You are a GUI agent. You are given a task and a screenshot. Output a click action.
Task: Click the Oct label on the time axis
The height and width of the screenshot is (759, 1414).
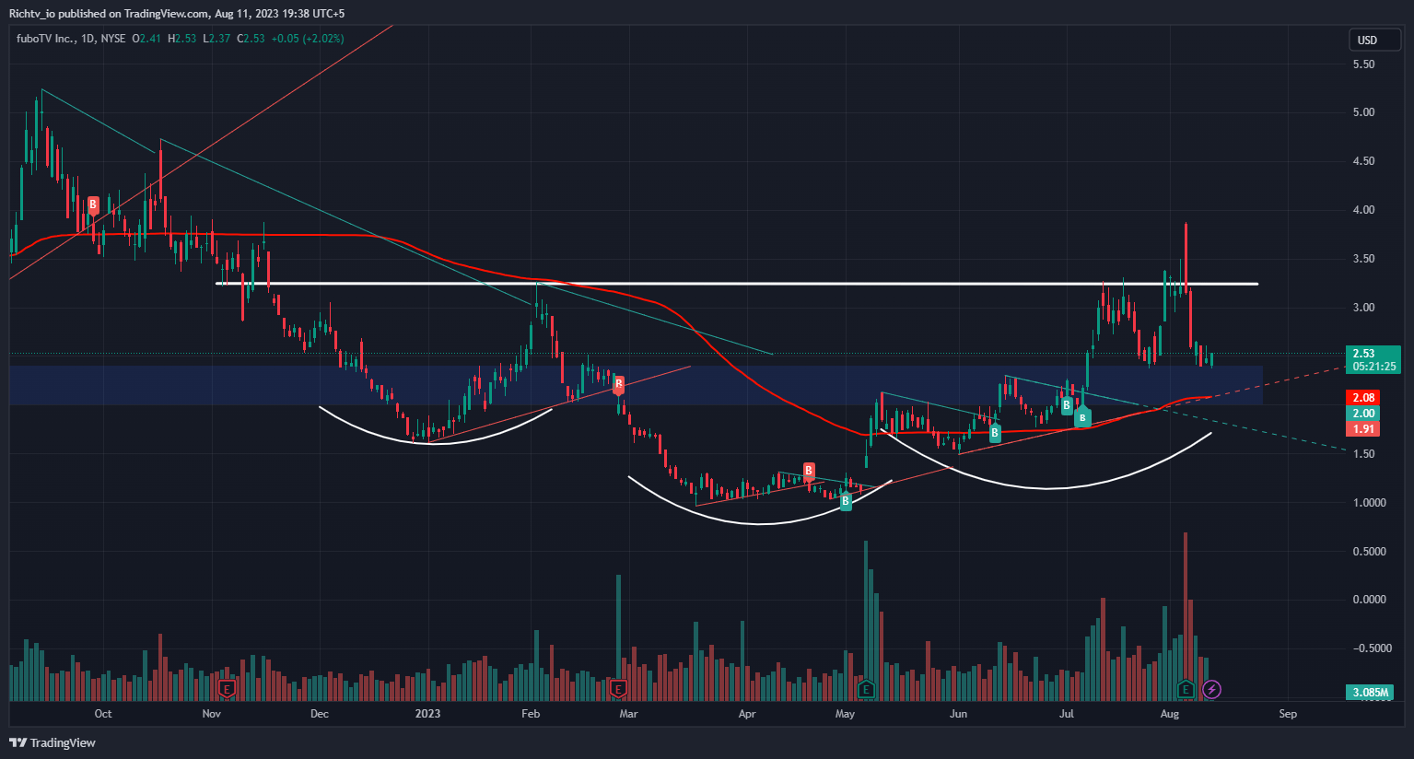pos(103,714)
